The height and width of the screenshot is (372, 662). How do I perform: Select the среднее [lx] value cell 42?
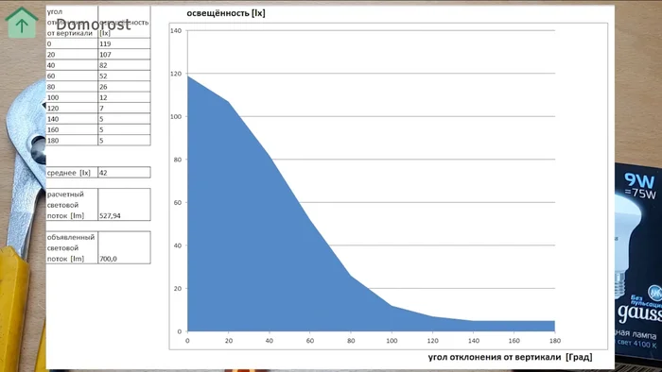124,172
